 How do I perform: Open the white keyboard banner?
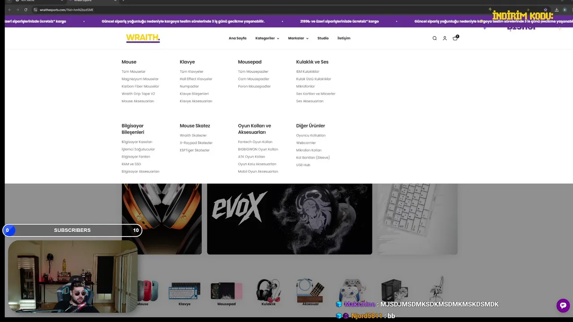pyautogui.click(x=418, y=219)
